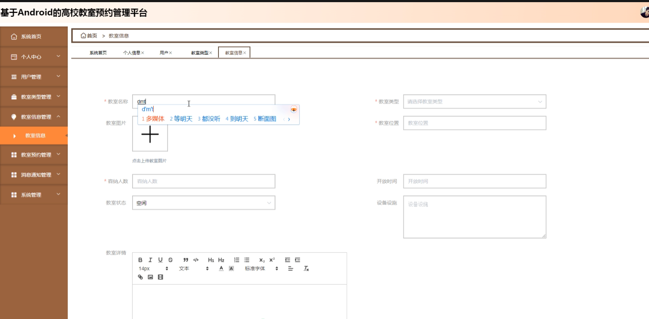
Task: Insert a blockquote using the quote icon
Action: click(185, 260)
